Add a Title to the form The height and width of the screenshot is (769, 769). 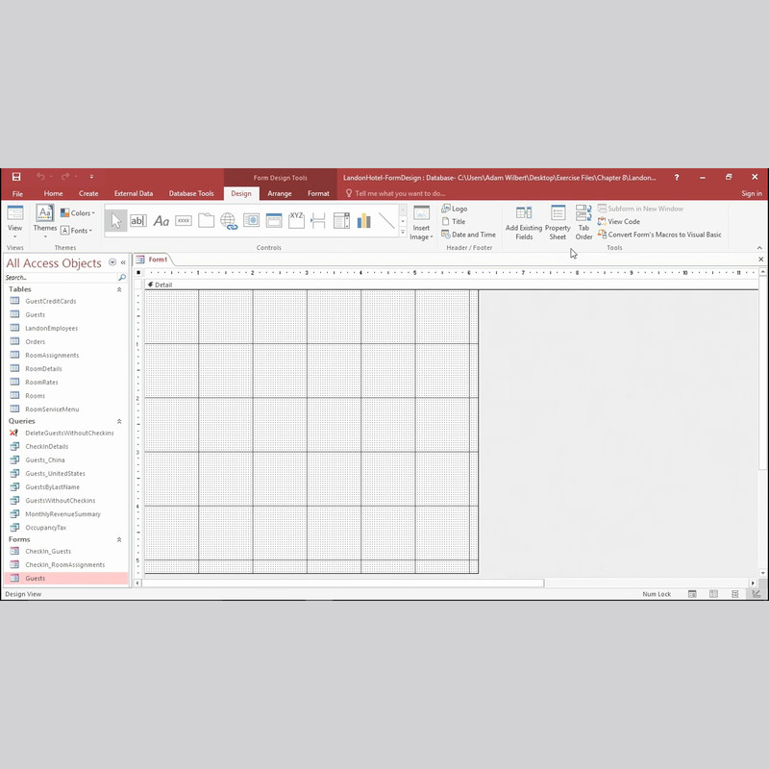[454, 222]
